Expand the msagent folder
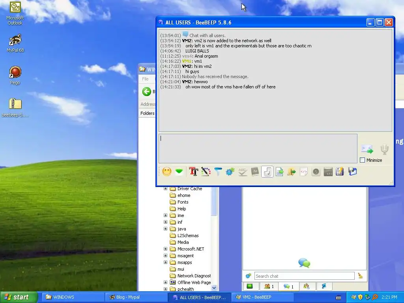 [x=165, y=256]
